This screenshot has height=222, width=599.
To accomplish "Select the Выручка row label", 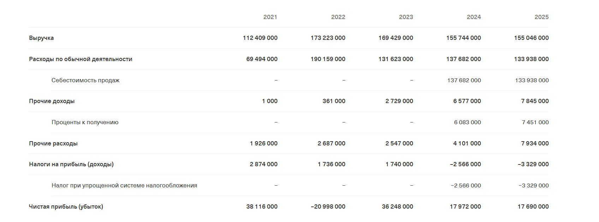I will (x=41, y=38).
